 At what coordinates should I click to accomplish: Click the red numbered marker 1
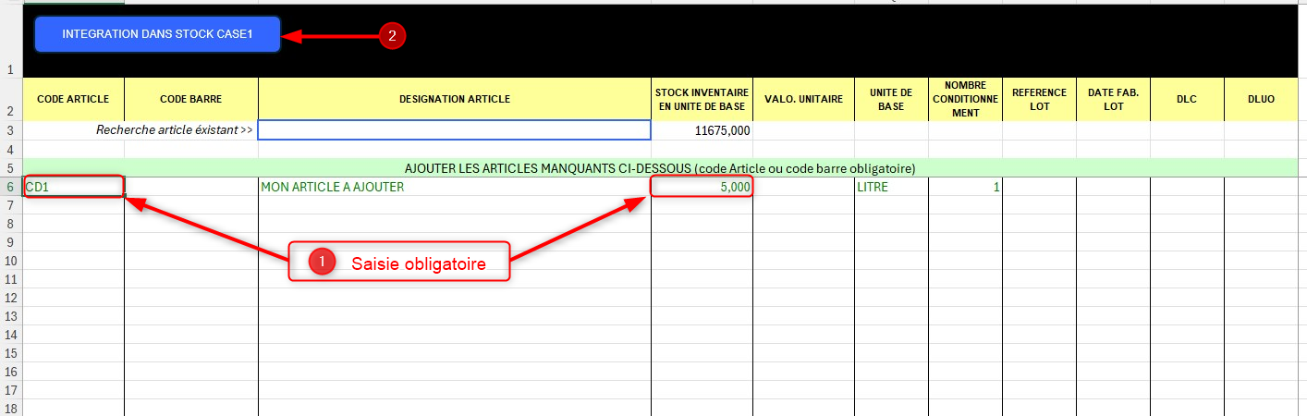pyautogui.click(x=321, y=263)
